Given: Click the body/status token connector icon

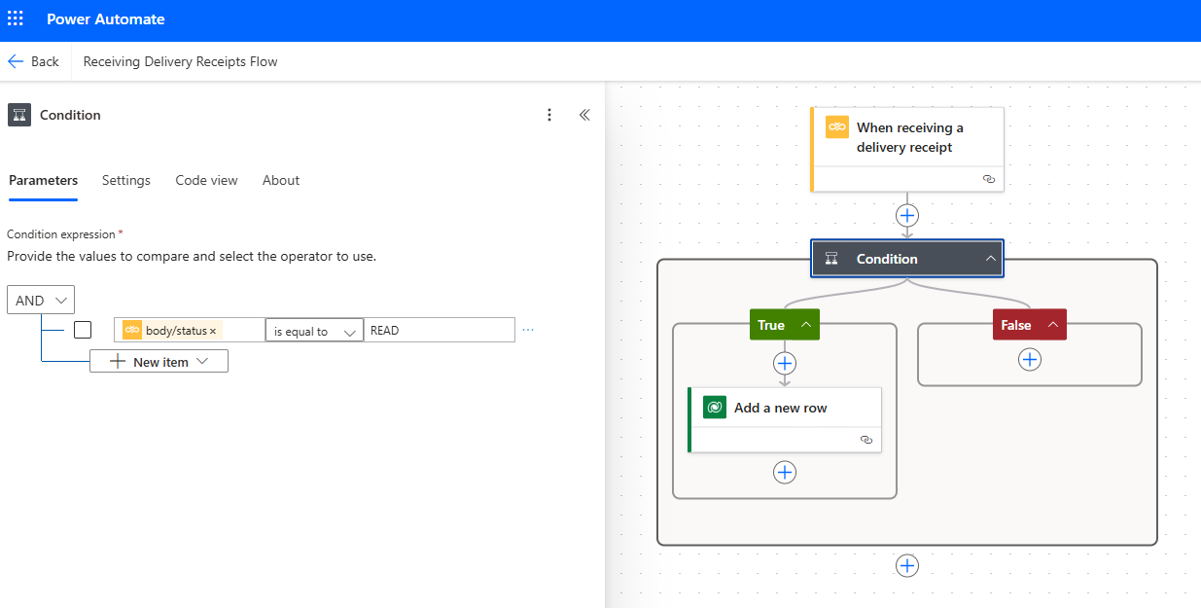Looking at the screenshot, I should pyautogui.click(x=132, y=330).
